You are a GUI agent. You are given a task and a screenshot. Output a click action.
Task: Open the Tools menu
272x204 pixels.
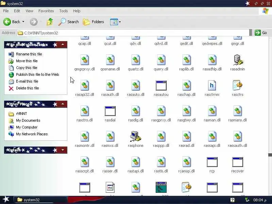coord(64,11)
